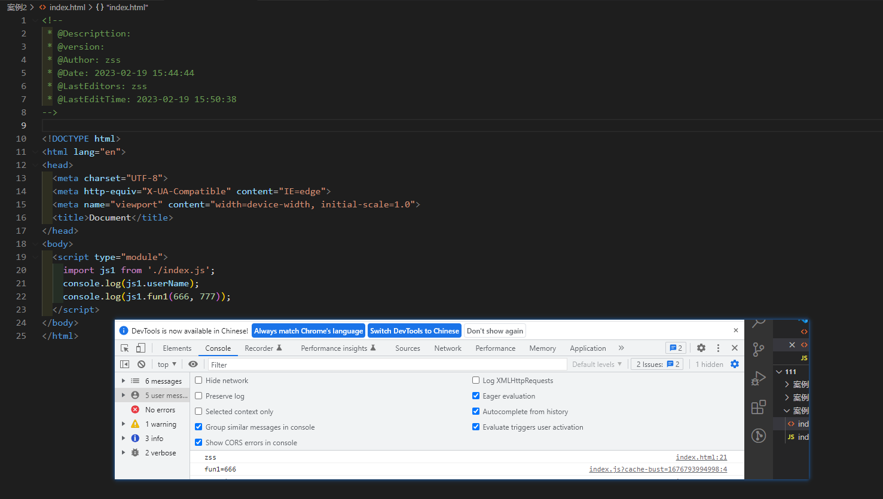Click the fun1=666 console log output
The height and width of the screenshot is (499, 883).
click(x=220, y=469)
